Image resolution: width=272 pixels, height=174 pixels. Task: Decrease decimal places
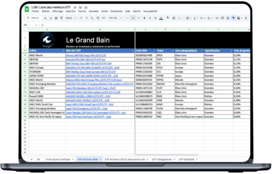pos(92,18)
